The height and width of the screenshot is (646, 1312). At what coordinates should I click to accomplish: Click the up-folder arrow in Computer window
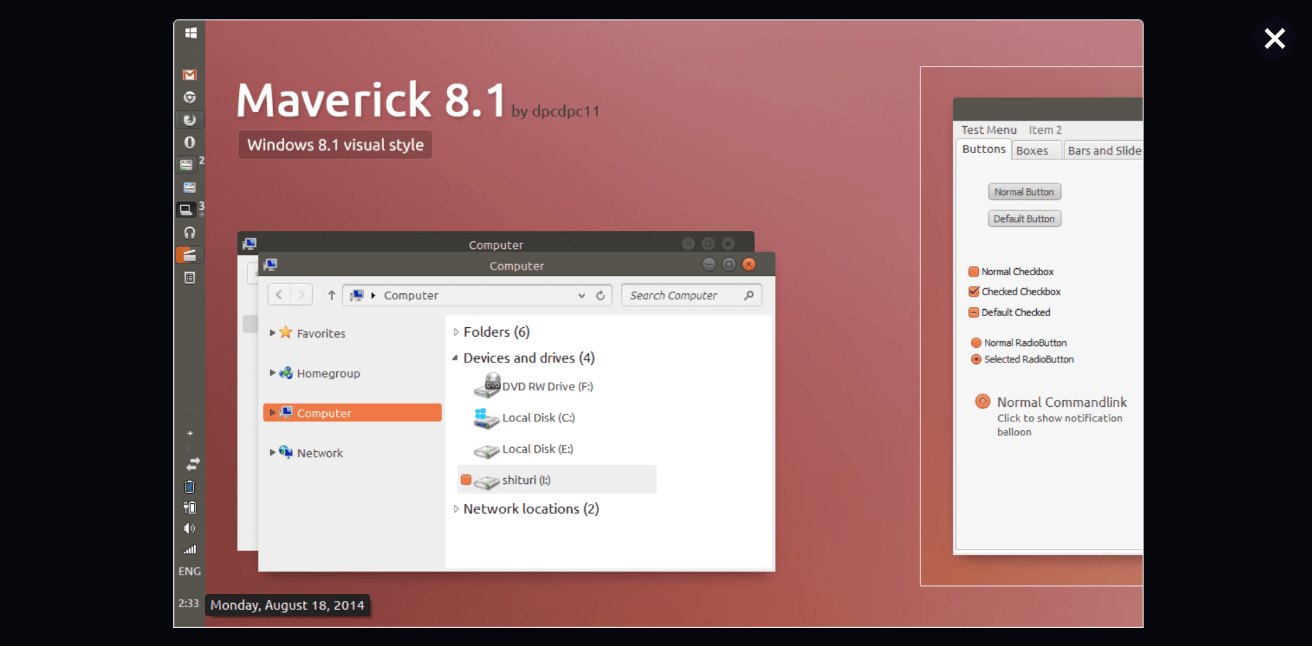[331, 295]
